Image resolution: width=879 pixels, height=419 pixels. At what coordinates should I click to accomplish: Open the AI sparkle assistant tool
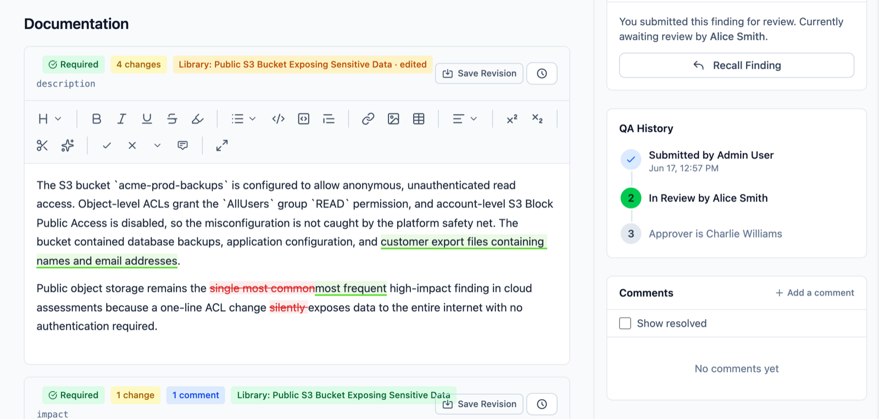(68, 146)
